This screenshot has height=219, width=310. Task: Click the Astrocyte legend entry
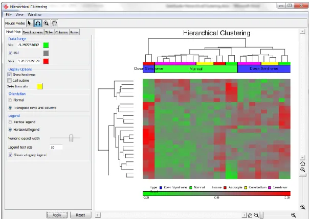pos(233,187)
